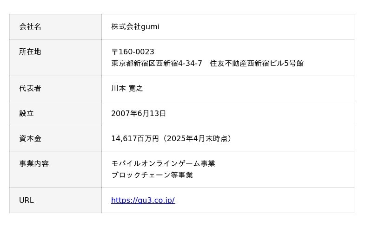Click the founding date 2007年6月13日
This screenshot has width=372, height=227.
[139, 113]
